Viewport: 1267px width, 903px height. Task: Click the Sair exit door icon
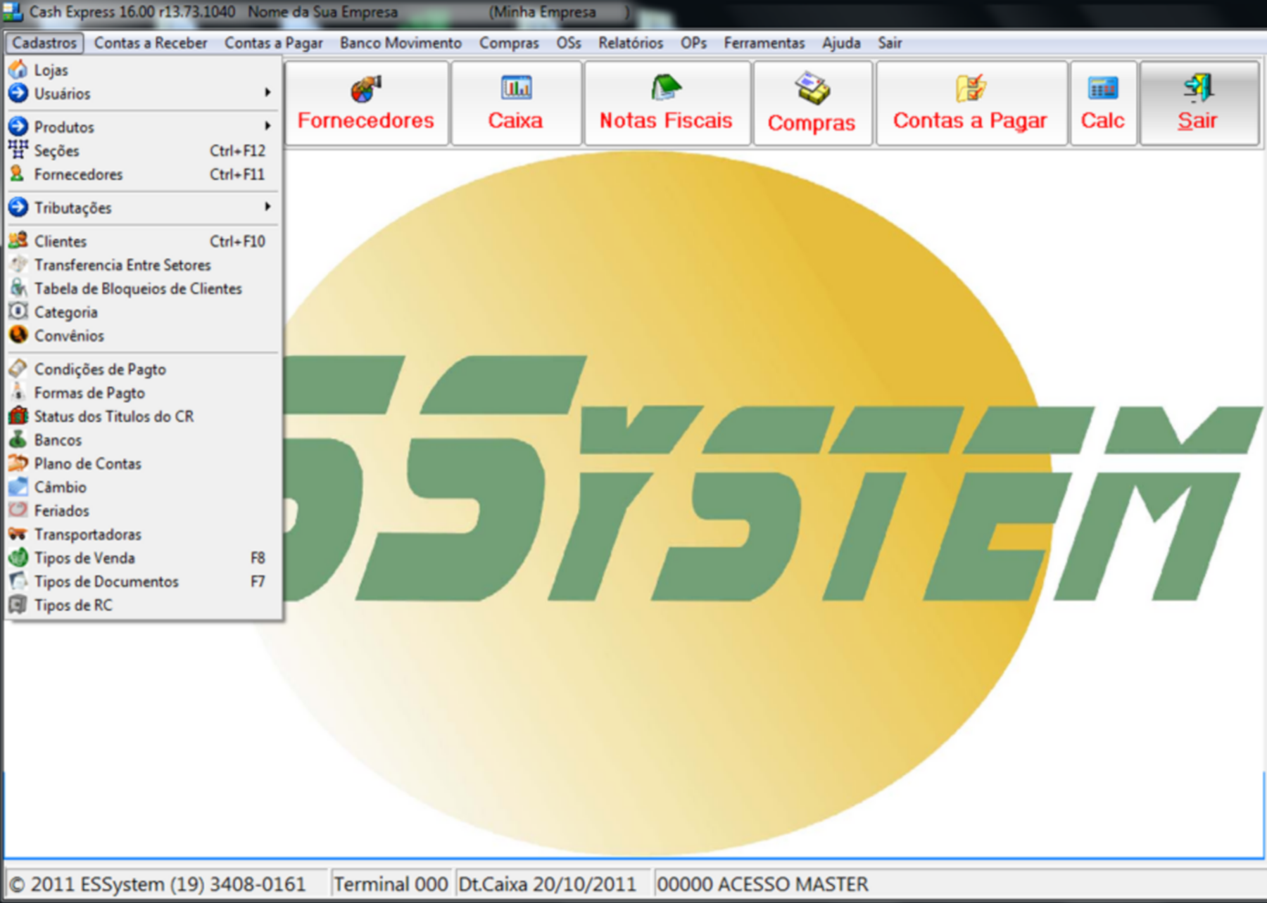pyautogui.click(x=1198, y=88)
